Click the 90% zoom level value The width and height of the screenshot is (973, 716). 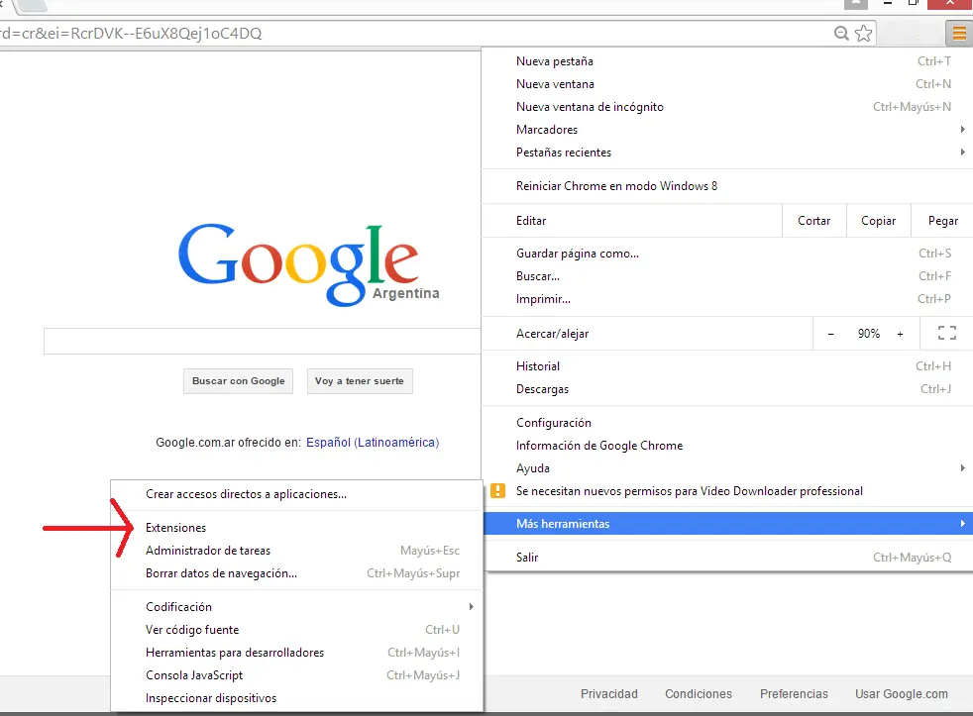point(869,334)
